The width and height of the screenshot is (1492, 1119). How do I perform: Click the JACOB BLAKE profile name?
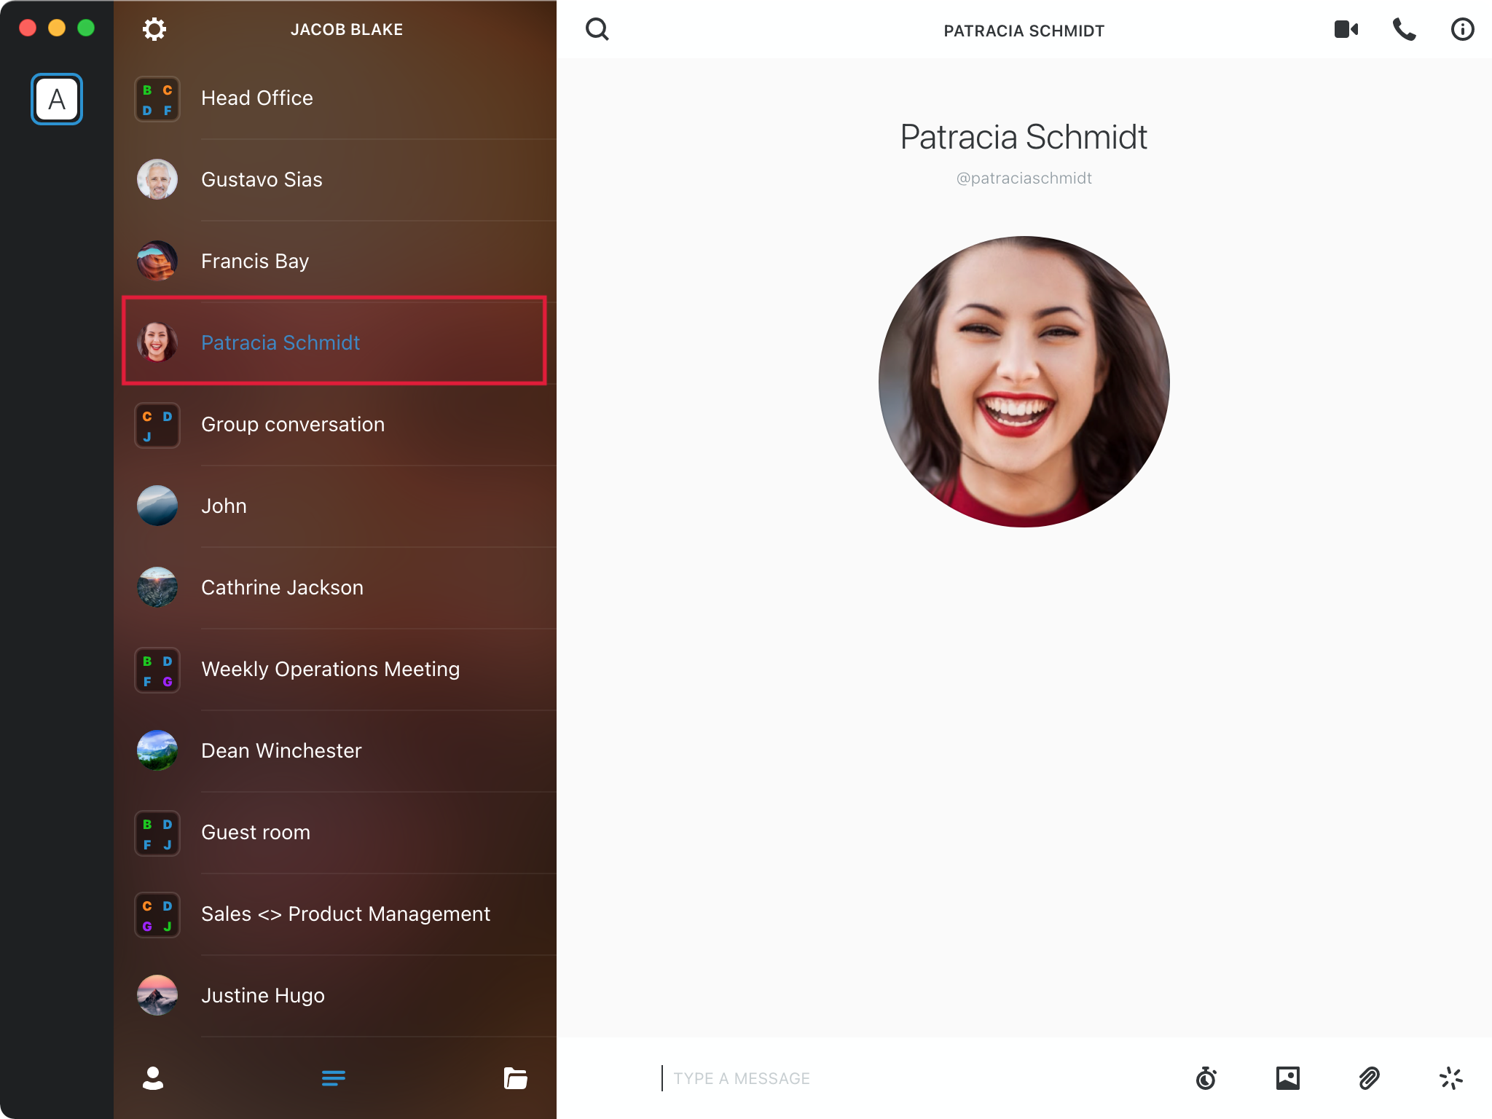pyautogui.click(x=347, y=30)
